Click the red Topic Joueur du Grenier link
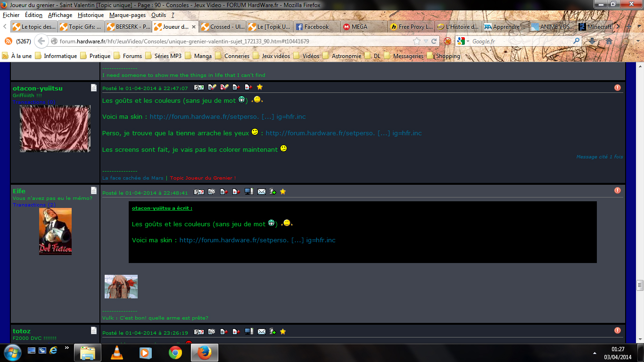Viewport: 644px width, 362px height. (203, 178)
